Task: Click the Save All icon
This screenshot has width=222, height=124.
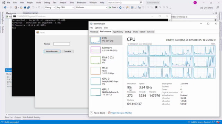Action: tap(28, 8)
